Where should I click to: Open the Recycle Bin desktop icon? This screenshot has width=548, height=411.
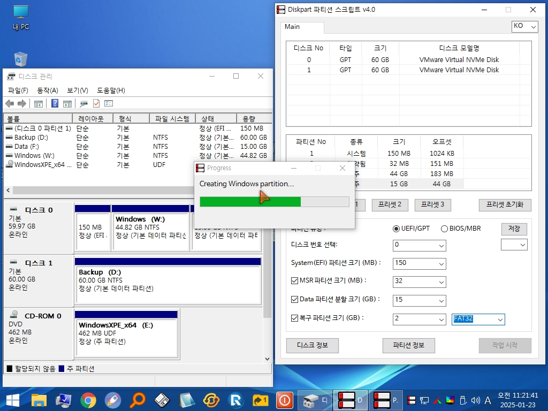point(21,59)
